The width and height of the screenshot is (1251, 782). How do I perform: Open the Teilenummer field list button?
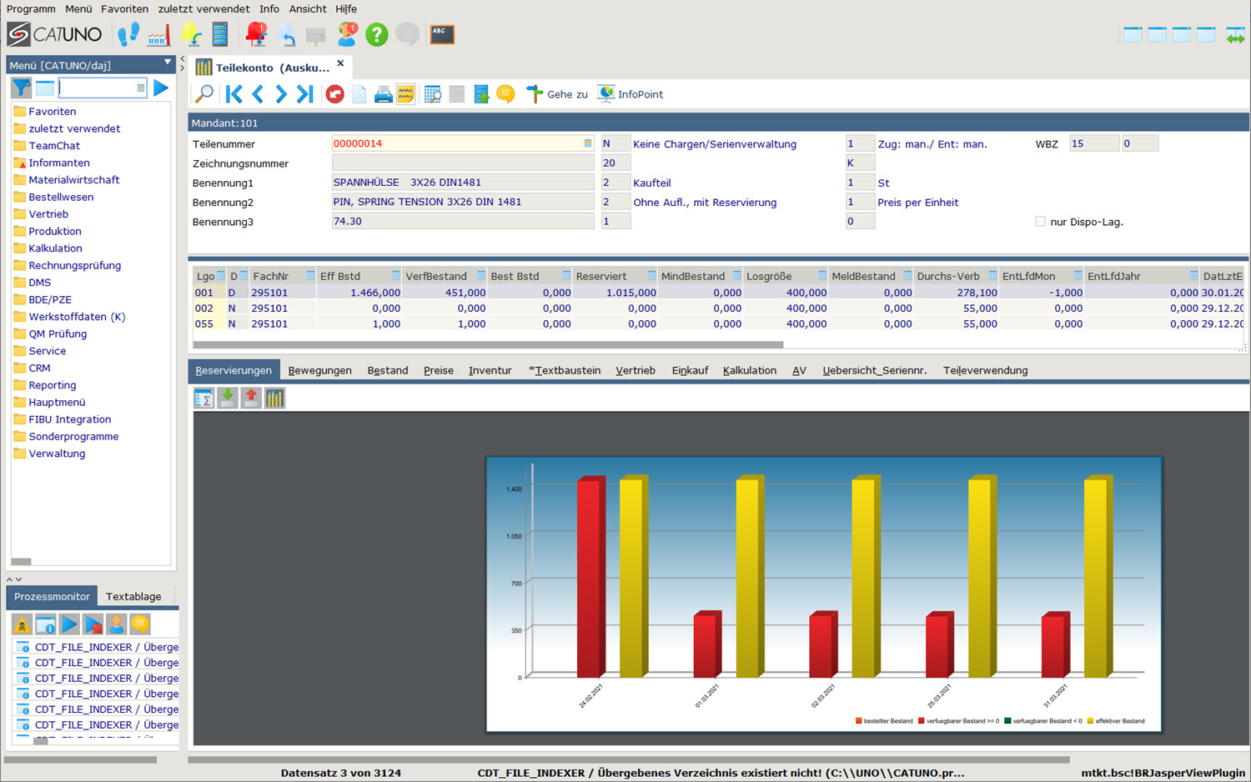[x=587, y=143]
